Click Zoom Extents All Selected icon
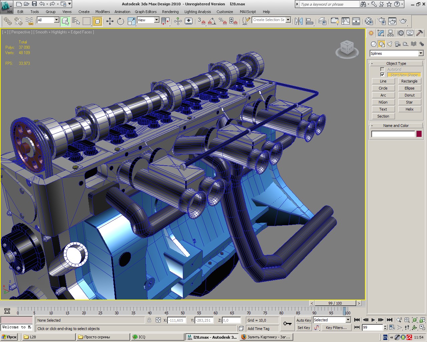The width and height of the screenshot is (427, 342). point(422,320)
